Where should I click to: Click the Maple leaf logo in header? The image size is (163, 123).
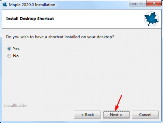click(152, 19)
